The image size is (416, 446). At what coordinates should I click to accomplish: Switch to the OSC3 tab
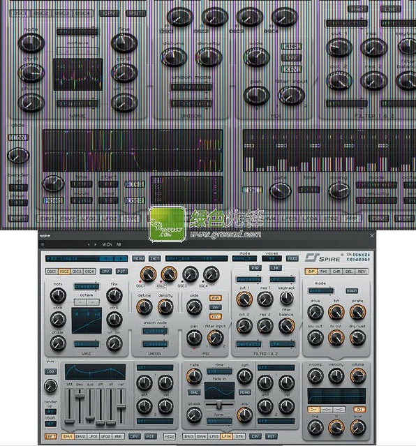(77, 272)
